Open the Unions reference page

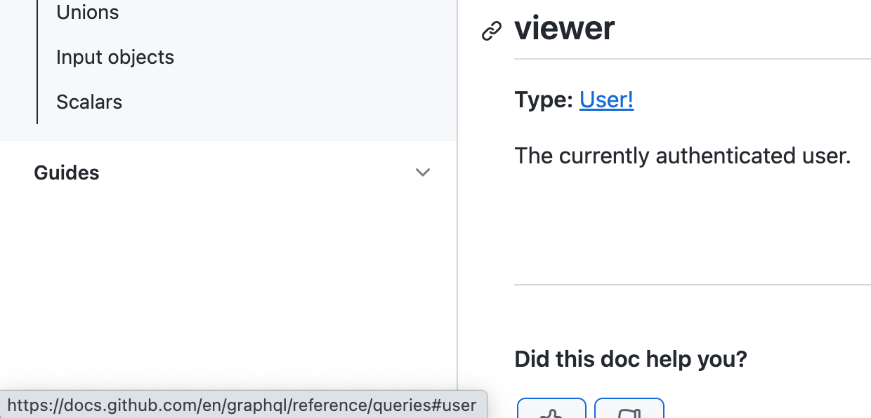coord(88,12)
